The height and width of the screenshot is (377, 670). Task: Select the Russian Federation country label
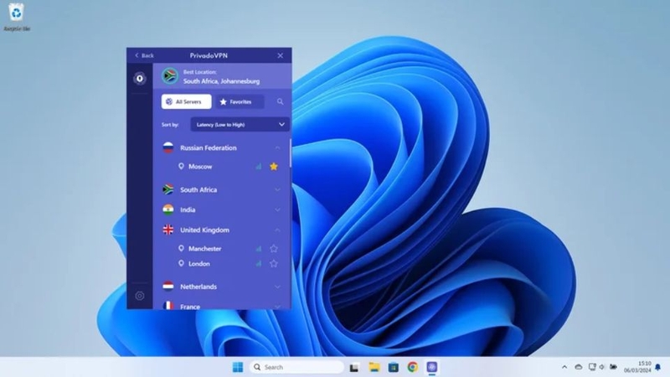pos(209,148)
